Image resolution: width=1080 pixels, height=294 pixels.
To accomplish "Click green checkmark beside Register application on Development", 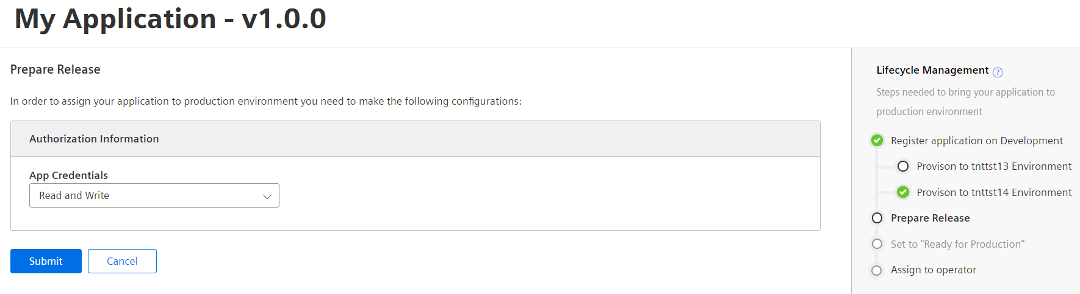I will [x=877, y=141].
